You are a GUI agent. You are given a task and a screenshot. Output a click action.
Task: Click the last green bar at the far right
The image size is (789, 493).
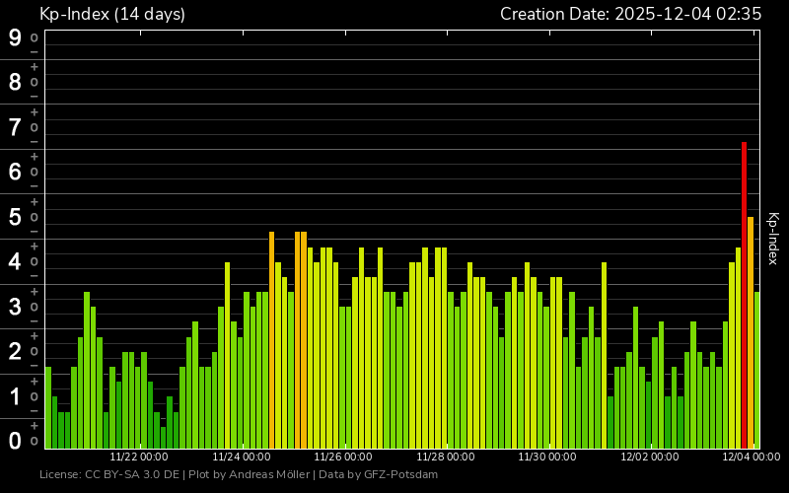click(x=757, y=370)
